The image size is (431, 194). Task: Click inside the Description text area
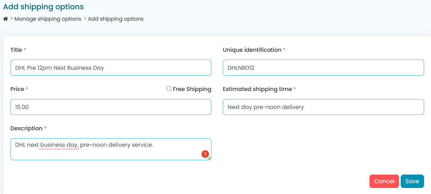[x=111, y=153]
